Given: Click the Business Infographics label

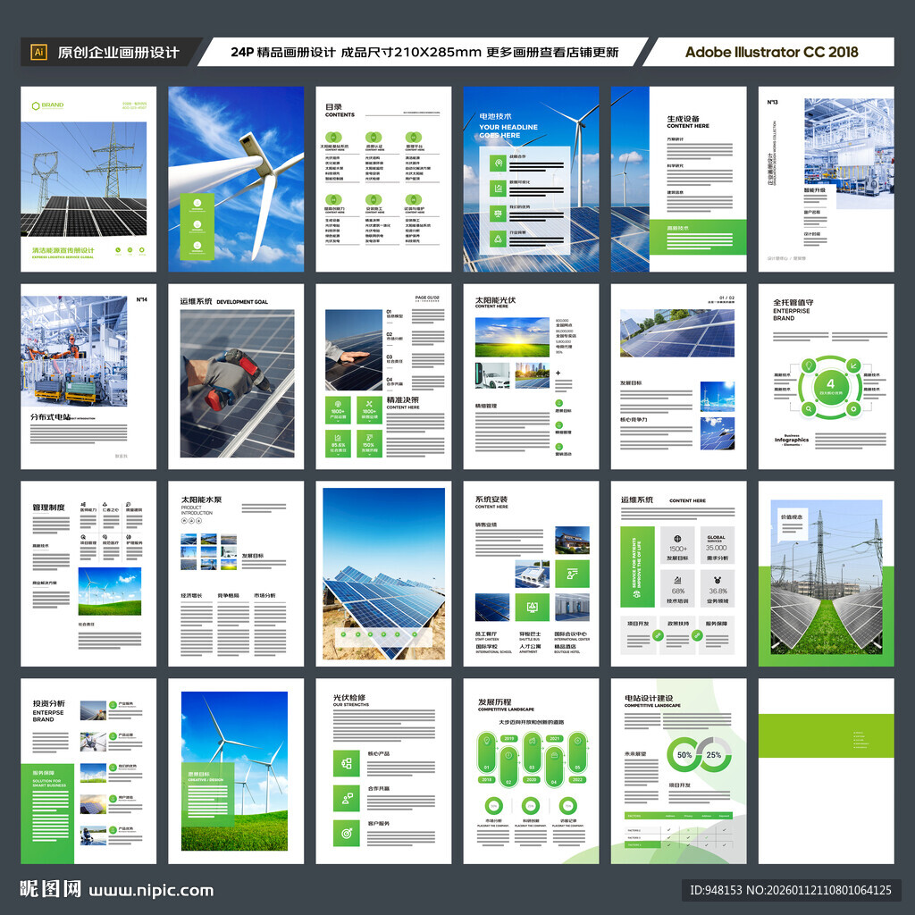Looking at the screenshot, I should click(792, 440).
